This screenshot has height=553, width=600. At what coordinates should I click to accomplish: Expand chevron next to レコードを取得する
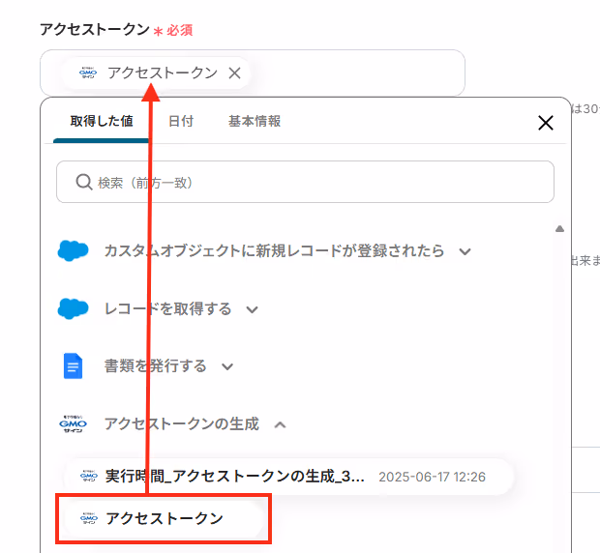(252, 309)
